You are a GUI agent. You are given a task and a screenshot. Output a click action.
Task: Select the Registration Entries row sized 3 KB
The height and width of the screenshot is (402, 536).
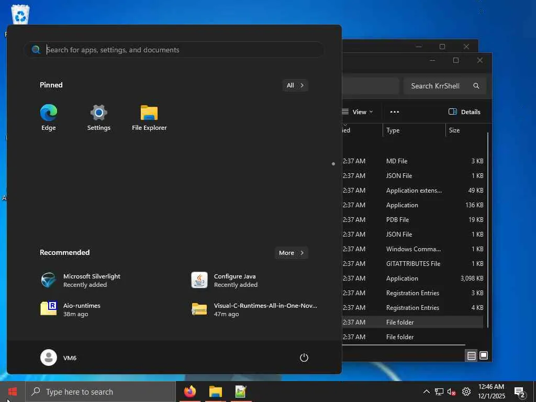click(x=412, y=293)
